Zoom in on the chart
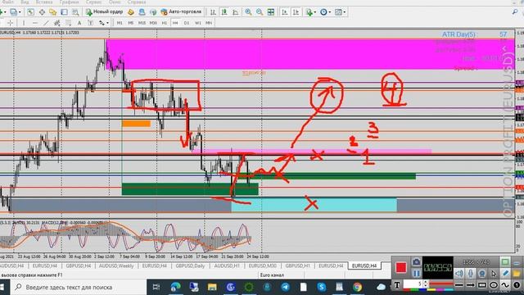The width and height of the screenshot is (524, 295). 248,12
